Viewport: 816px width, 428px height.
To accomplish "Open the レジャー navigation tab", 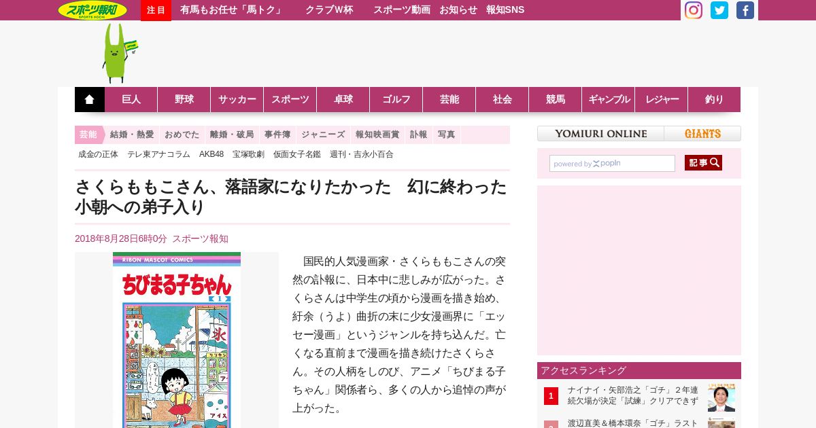I will 662,100.
